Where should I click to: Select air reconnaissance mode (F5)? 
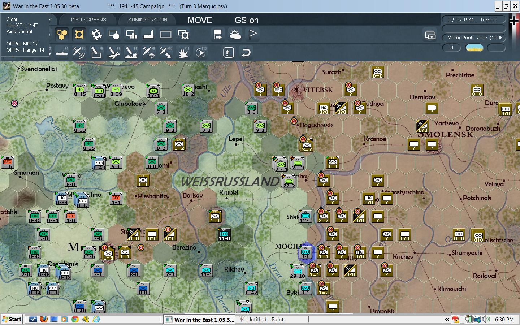click(79, 53)
